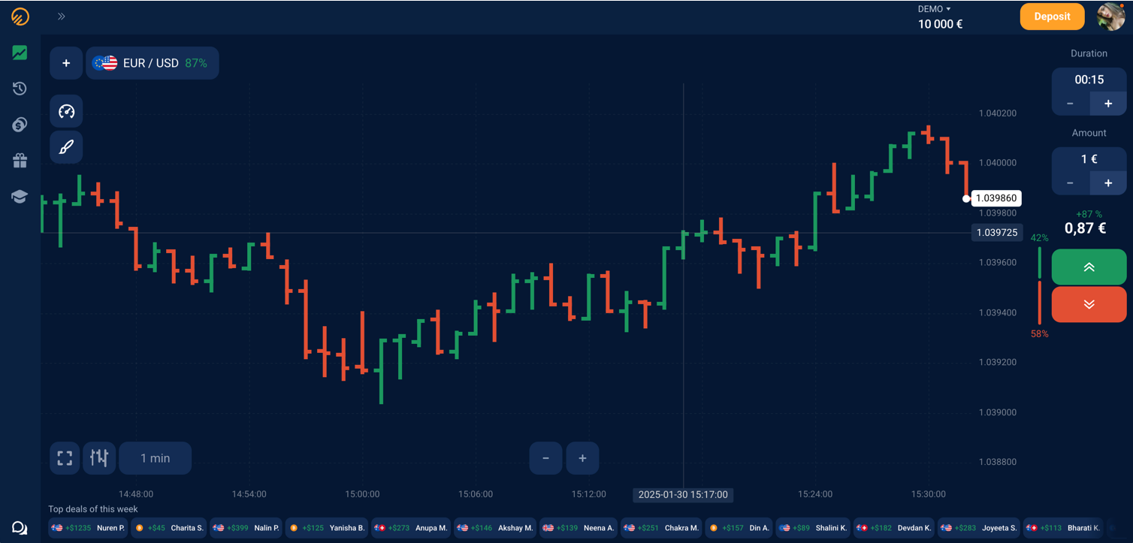
Task: Click Din A. top deal entry
Action: pos(739,528)
